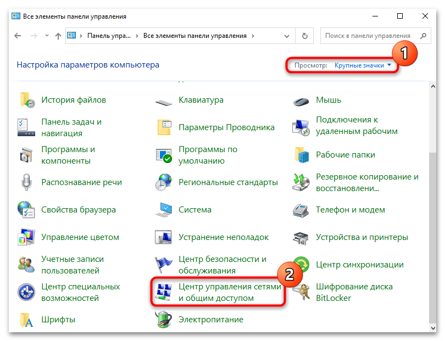445x341 pixels.
Task: Open Распознавание речи link
Action: point(81,182)
